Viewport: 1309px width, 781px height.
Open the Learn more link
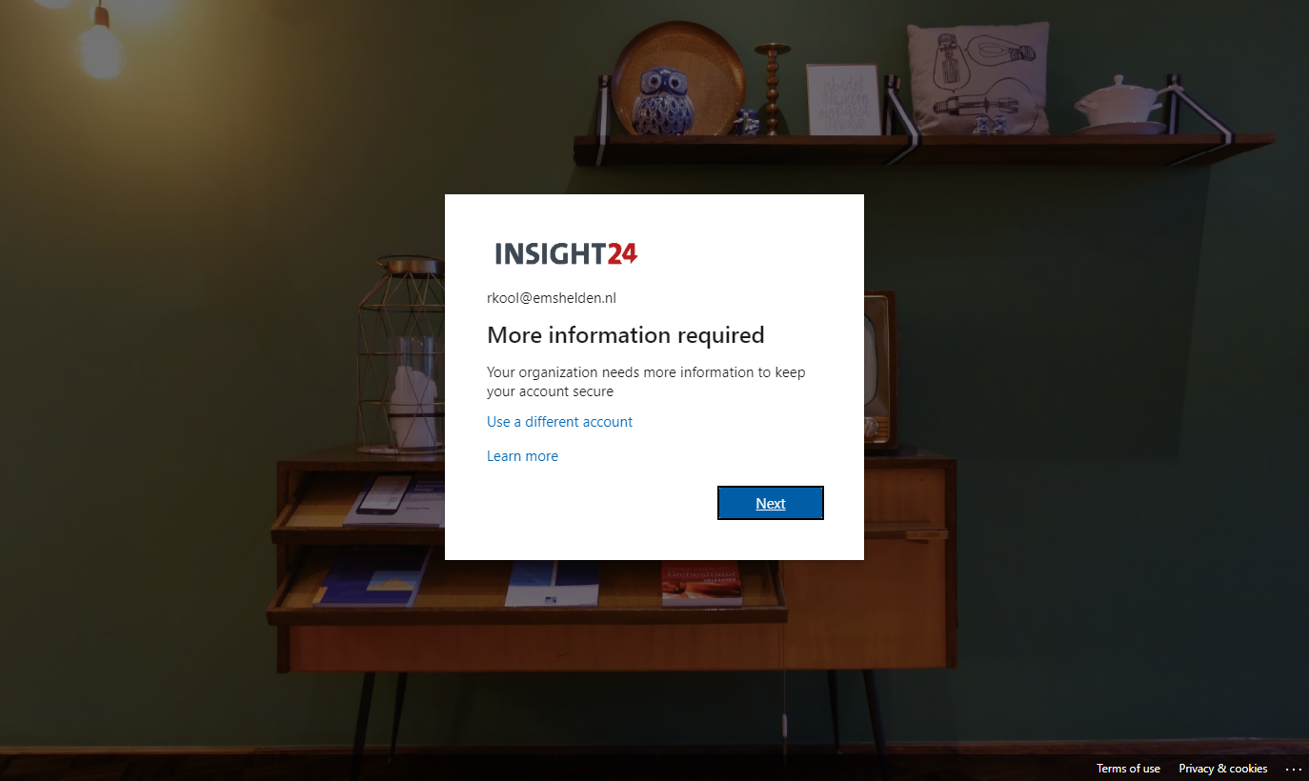click(x=522, y=455)
